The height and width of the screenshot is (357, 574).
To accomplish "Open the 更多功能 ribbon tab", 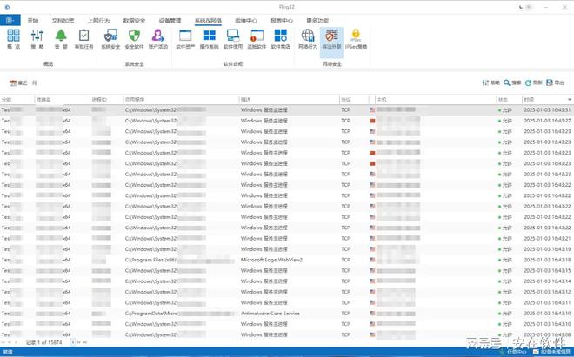I will (x=317, y=20).
